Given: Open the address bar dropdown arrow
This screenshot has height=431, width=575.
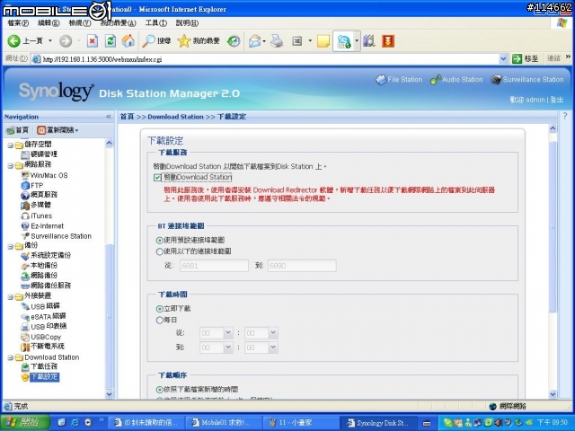Looking at the screenshot, I should (503, 58).
